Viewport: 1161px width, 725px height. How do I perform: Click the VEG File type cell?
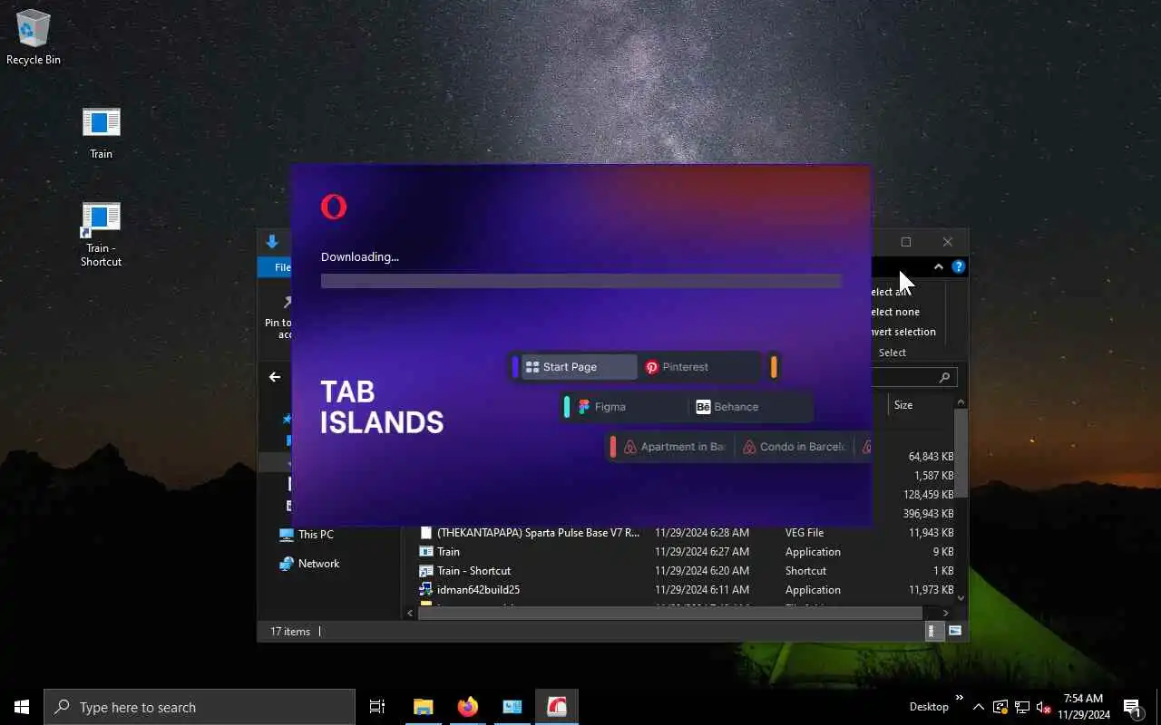pos(805,533)
